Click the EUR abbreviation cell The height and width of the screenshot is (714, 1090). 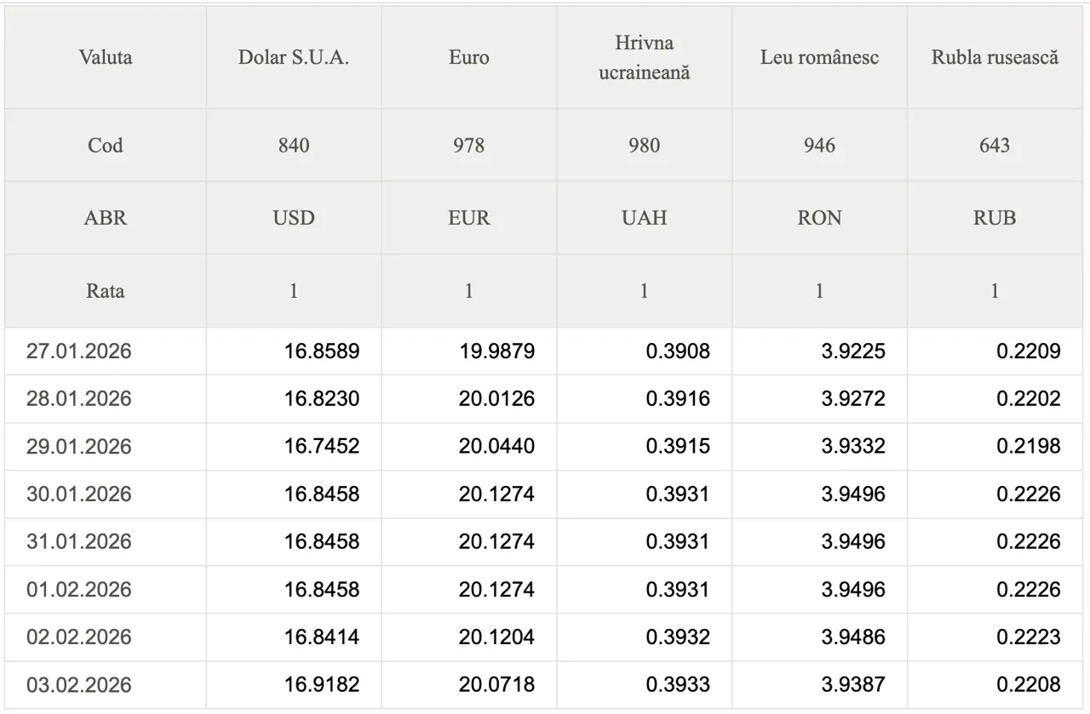(468, 218)
